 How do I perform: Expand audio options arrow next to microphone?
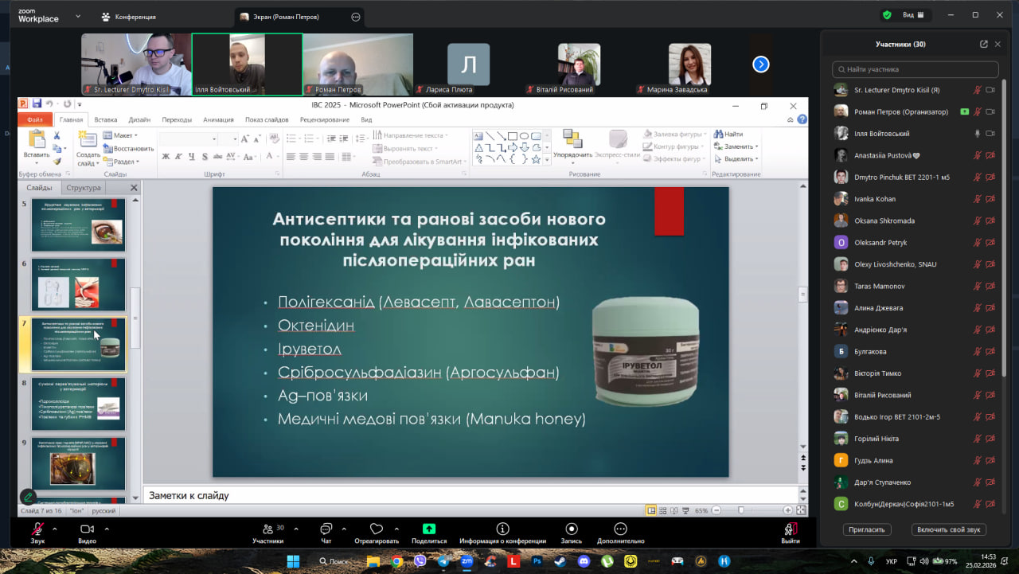coord(55,529)
